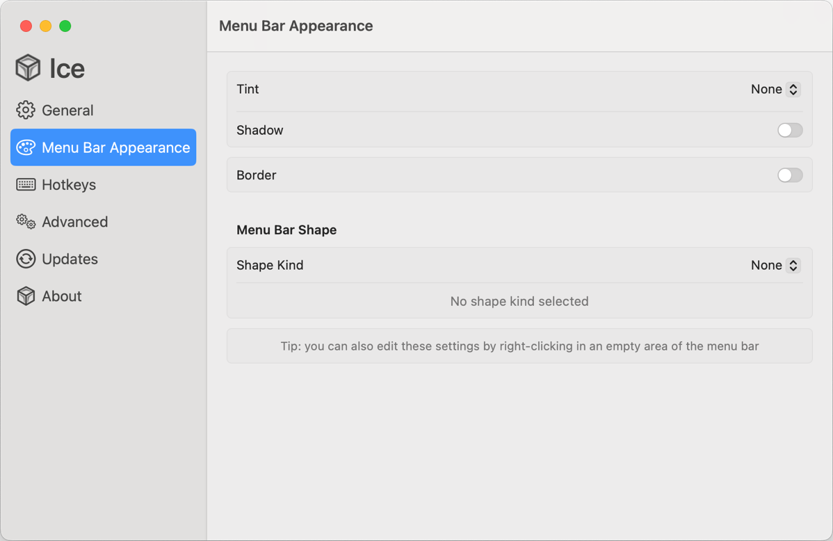Screen dimensions: 833x541
Task: Expand the Shape Kind dropdown
Action: coord(775,265)
